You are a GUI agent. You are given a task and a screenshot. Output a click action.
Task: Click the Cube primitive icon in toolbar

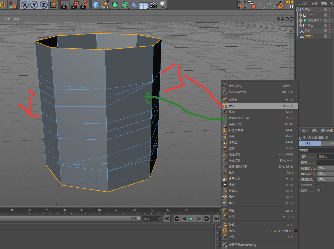coord(97,4)
